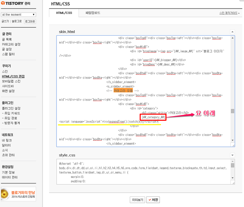Open 방문자 통계 page
This screenshot has width=244, height=207.
(11, 123)
